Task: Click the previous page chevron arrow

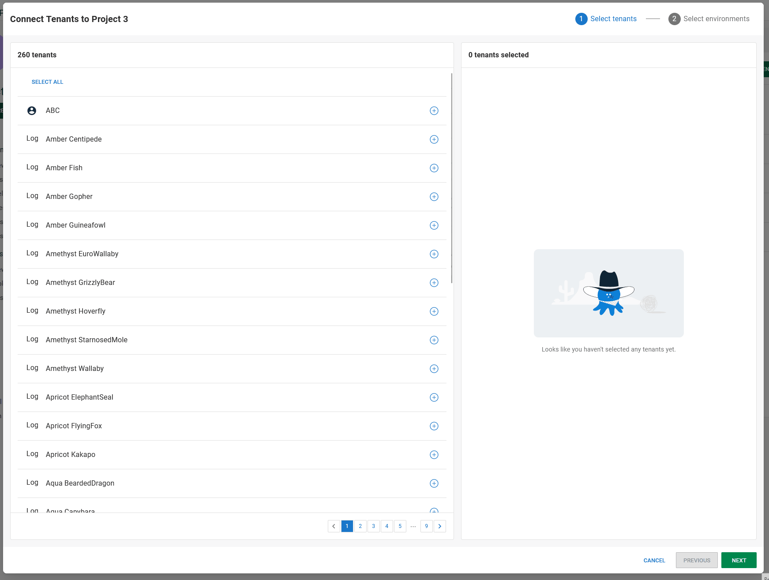Action: click(334, 526)
